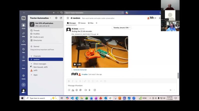The height and width of the screenshot is (111, 199).
Task: Toggle bold formatting in message composer
Action: point(69,81)
